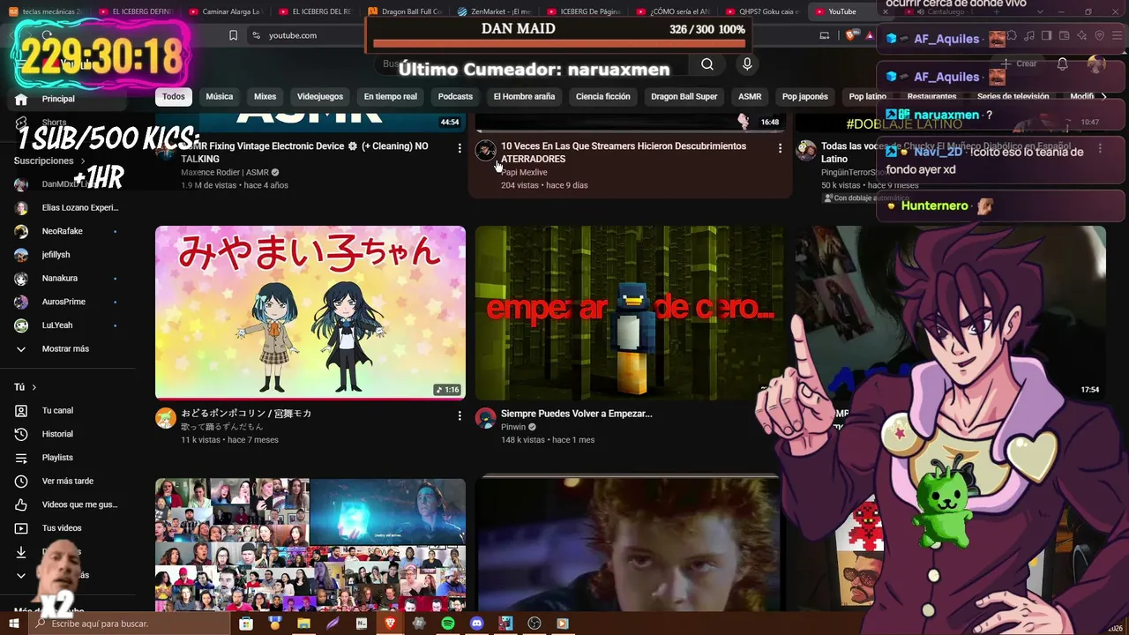1129x635 pixels.
Task: Expand Mostrar más in subscriptions list
Action: click(67, 348)
